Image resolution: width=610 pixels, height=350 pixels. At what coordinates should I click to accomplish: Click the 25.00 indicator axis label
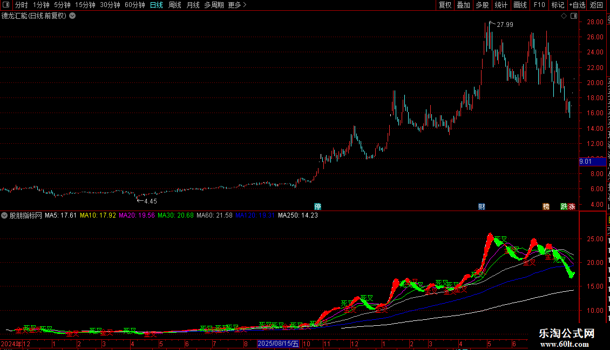(x=595, y=239)
